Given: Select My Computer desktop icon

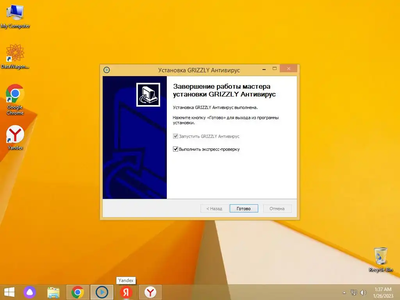Looking at the screenshot, I should pyautogui.click(x=15, y=16).
